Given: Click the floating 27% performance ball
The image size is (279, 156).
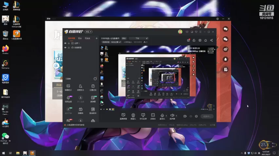Looking at the screenshot, I should point(264,145).
